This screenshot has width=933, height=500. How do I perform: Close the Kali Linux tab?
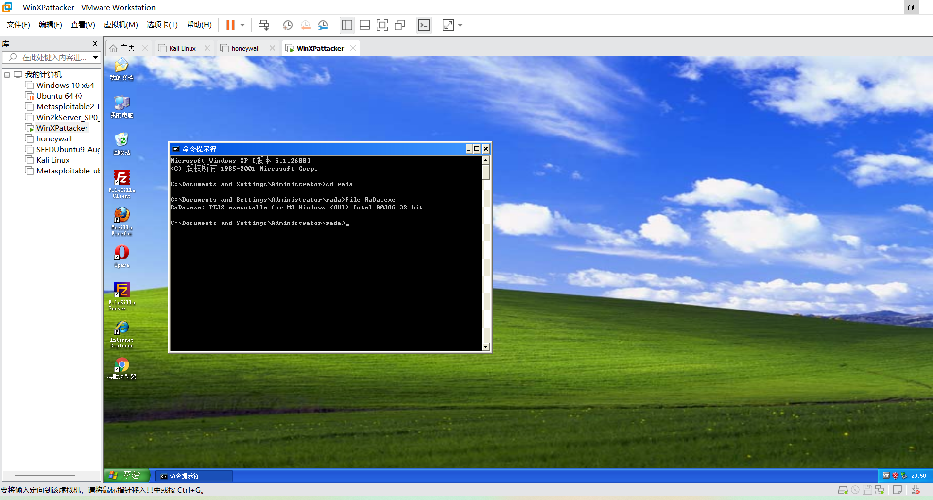click(x=207, y=48)
